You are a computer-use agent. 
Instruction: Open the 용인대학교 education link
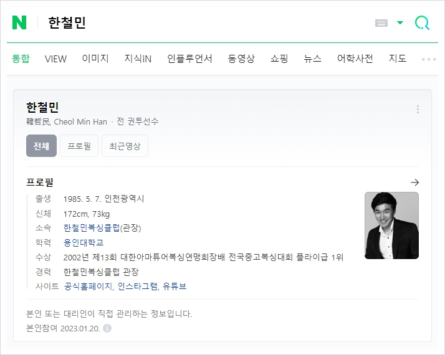click(x=84, y=242)
